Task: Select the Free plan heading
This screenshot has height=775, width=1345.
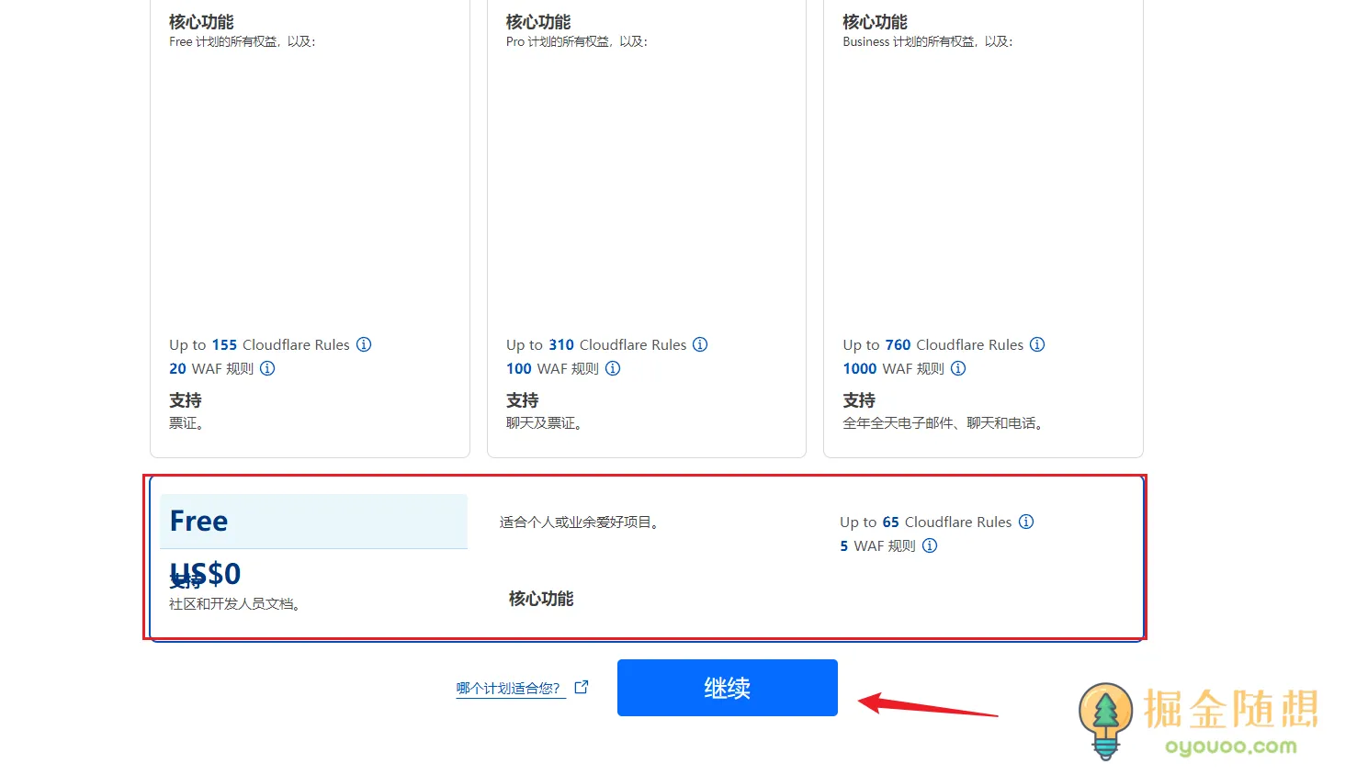Action: (199, 522)
